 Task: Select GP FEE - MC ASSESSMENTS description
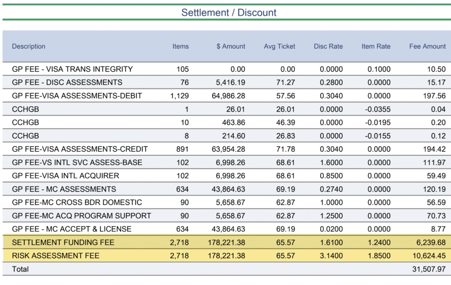coord(64,189)
